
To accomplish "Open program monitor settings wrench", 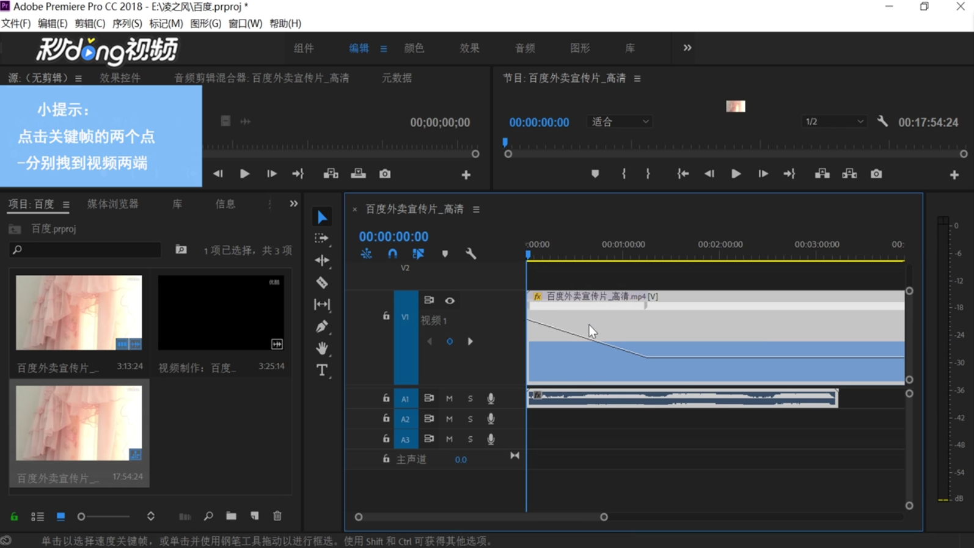I will pyautogui.click(x=882, y=121).
